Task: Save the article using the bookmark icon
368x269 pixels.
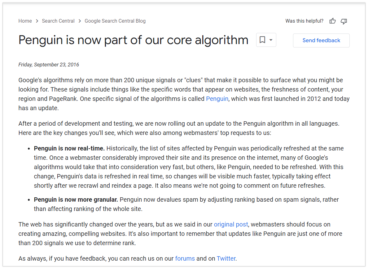Action: (262, 40)
